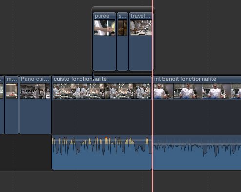Click the first chef filmstrip frame of cuisto clip
The width and height of the screenshot is (241, 192).
coord(64,91)
